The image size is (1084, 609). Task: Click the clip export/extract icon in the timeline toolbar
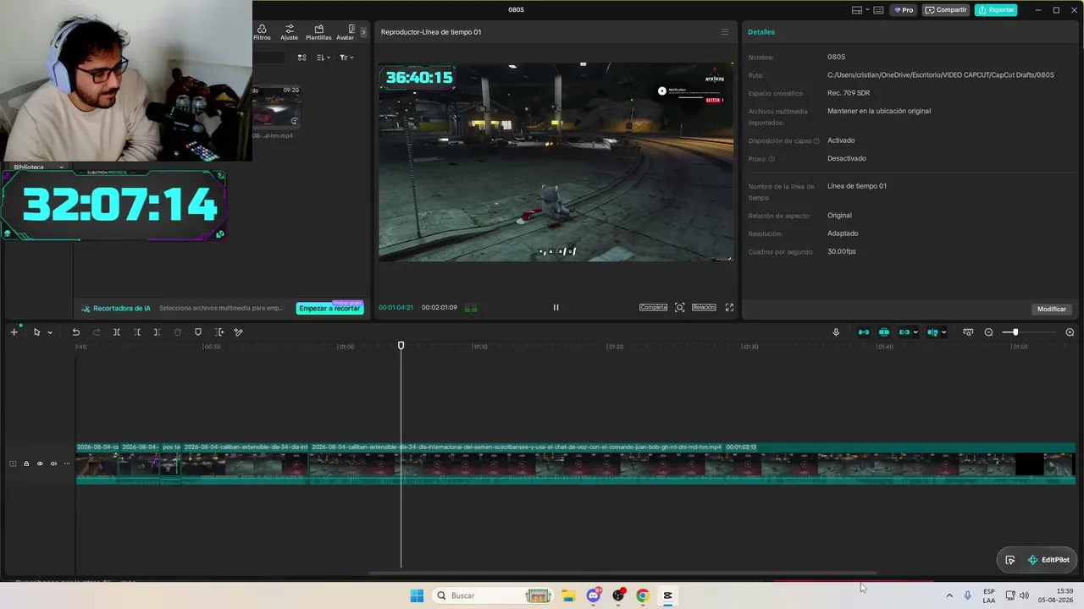tap(219, 332)
